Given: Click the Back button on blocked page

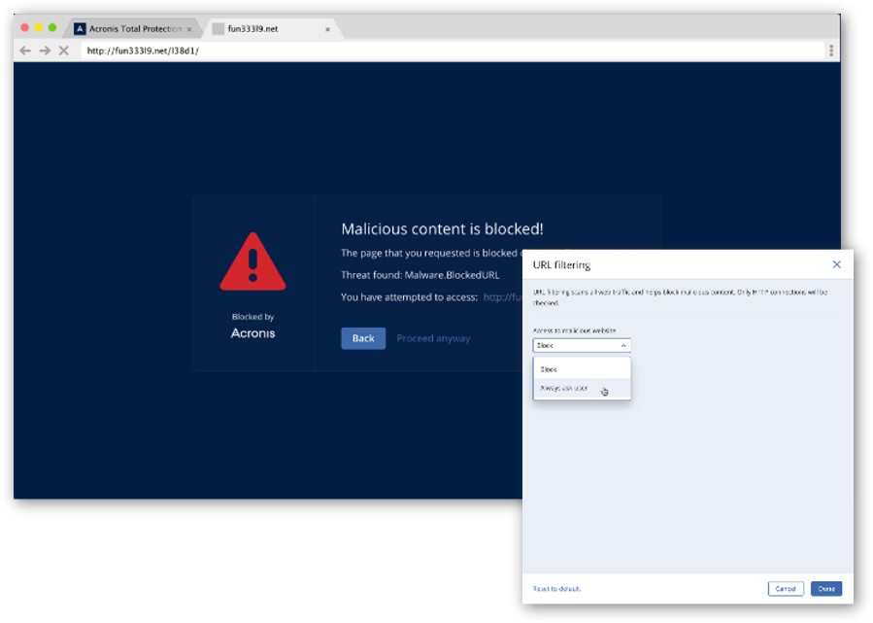Looking at the screenshot, I should pos(363,338).
